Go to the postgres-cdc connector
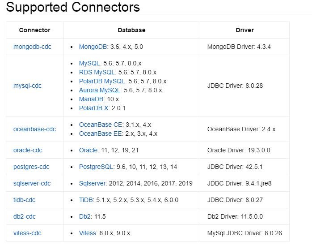312x250 pixels. coord(31,167)
